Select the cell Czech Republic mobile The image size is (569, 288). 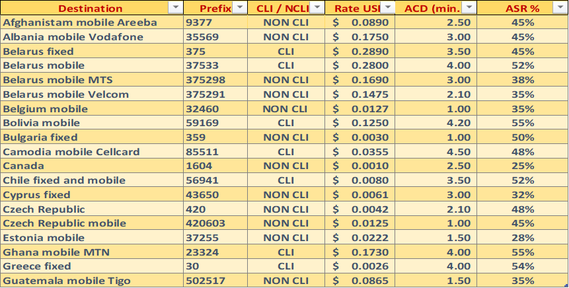tap(92, 223)
